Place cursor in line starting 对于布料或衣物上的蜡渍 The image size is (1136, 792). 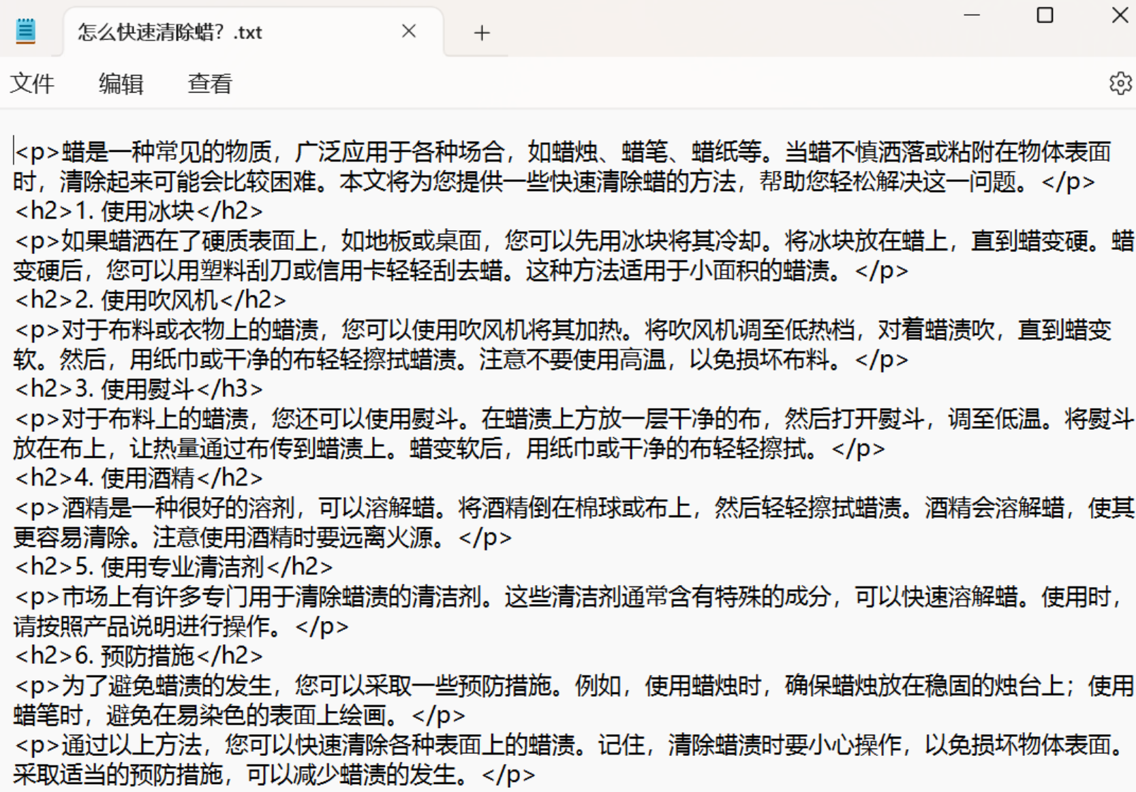click(x=563, y=330)
